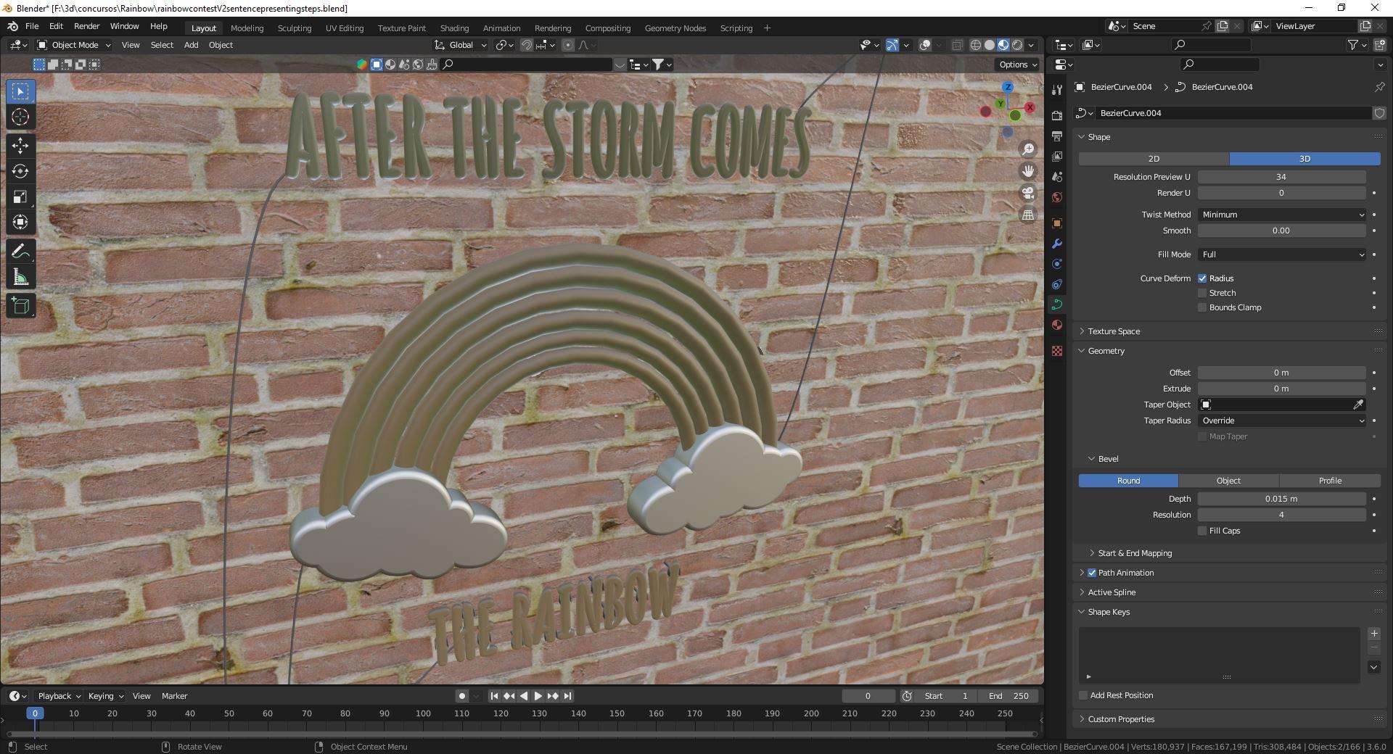Open the Object Mode dropdown
Screen dimensions: 1393x754
(x=74, y=45)
